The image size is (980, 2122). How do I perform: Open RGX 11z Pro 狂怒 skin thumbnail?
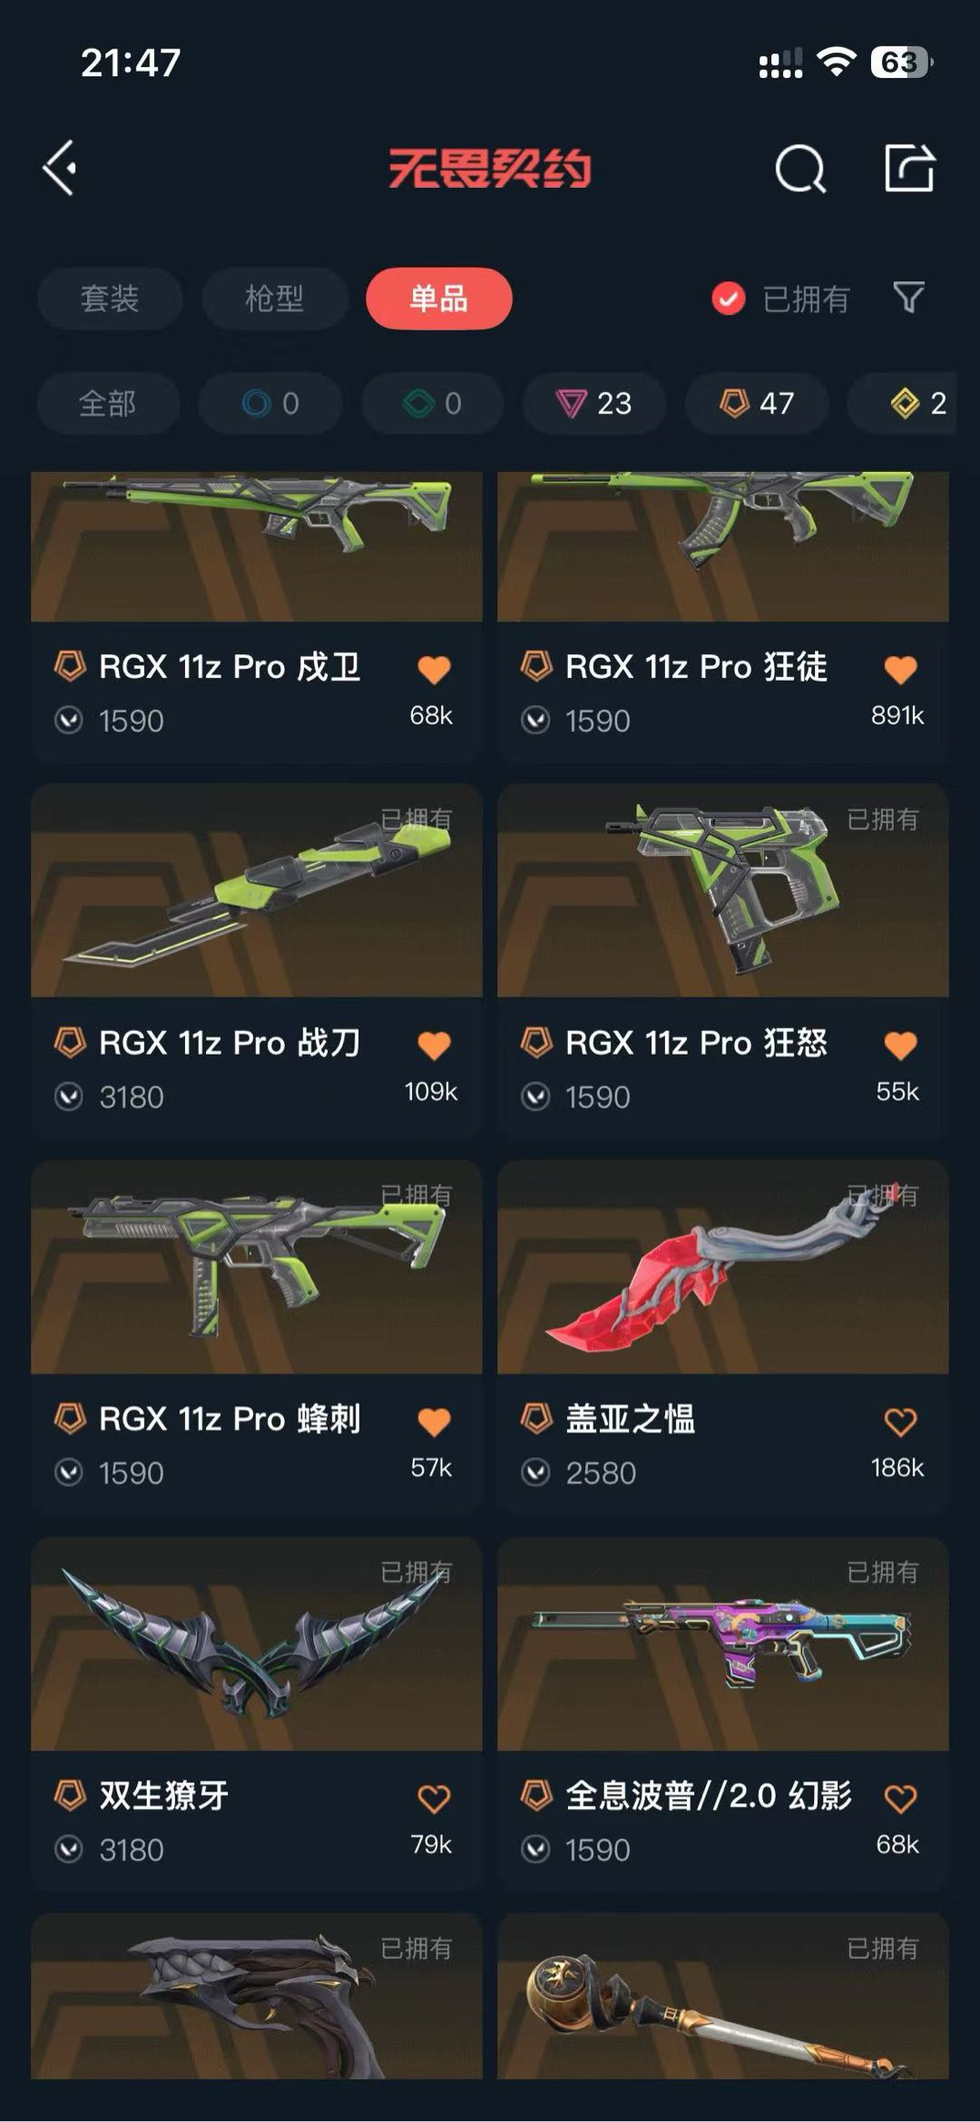point(723,890)
